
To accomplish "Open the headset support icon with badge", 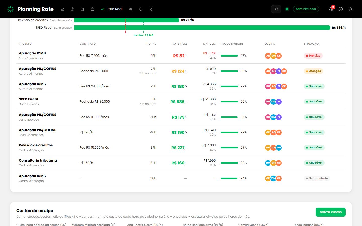I will click(331, 9).
